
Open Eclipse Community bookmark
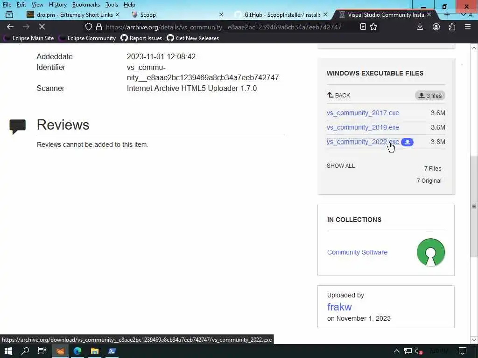pyautogui.click(x=88, y=38)
